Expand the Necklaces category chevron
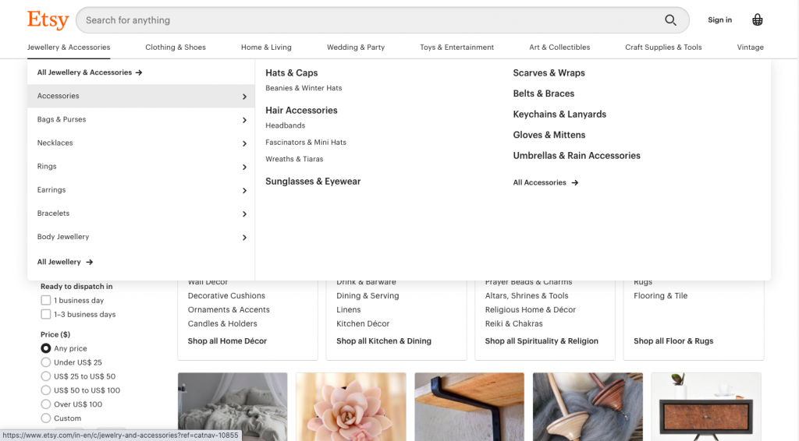The width and height of the screenshot is (799, 441). pos(244,143)
